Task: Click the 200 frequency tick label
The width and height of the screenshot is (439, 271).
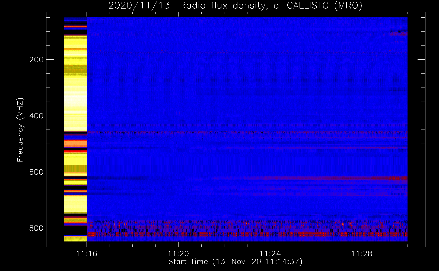Action: [x=36, y=60]
